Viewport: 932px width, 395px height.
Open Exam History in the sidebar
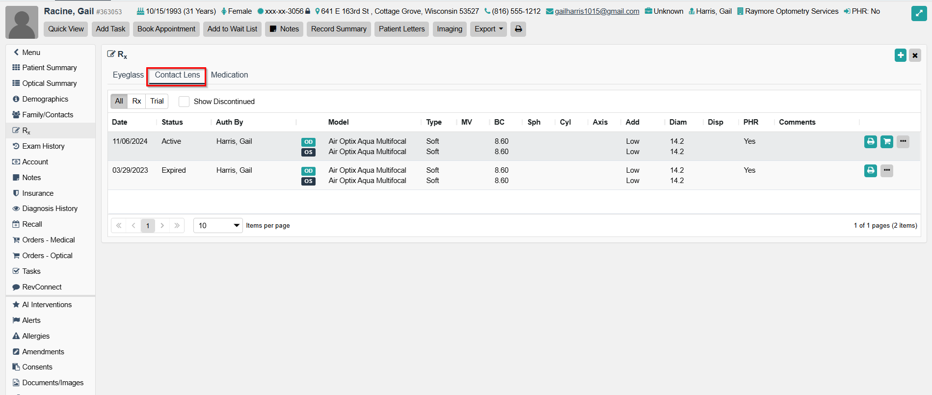43,146
